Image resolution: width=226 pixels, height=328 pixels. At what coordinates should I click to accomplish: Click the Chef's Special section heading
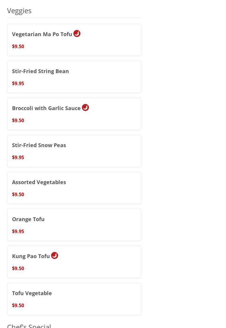point(29,325)
